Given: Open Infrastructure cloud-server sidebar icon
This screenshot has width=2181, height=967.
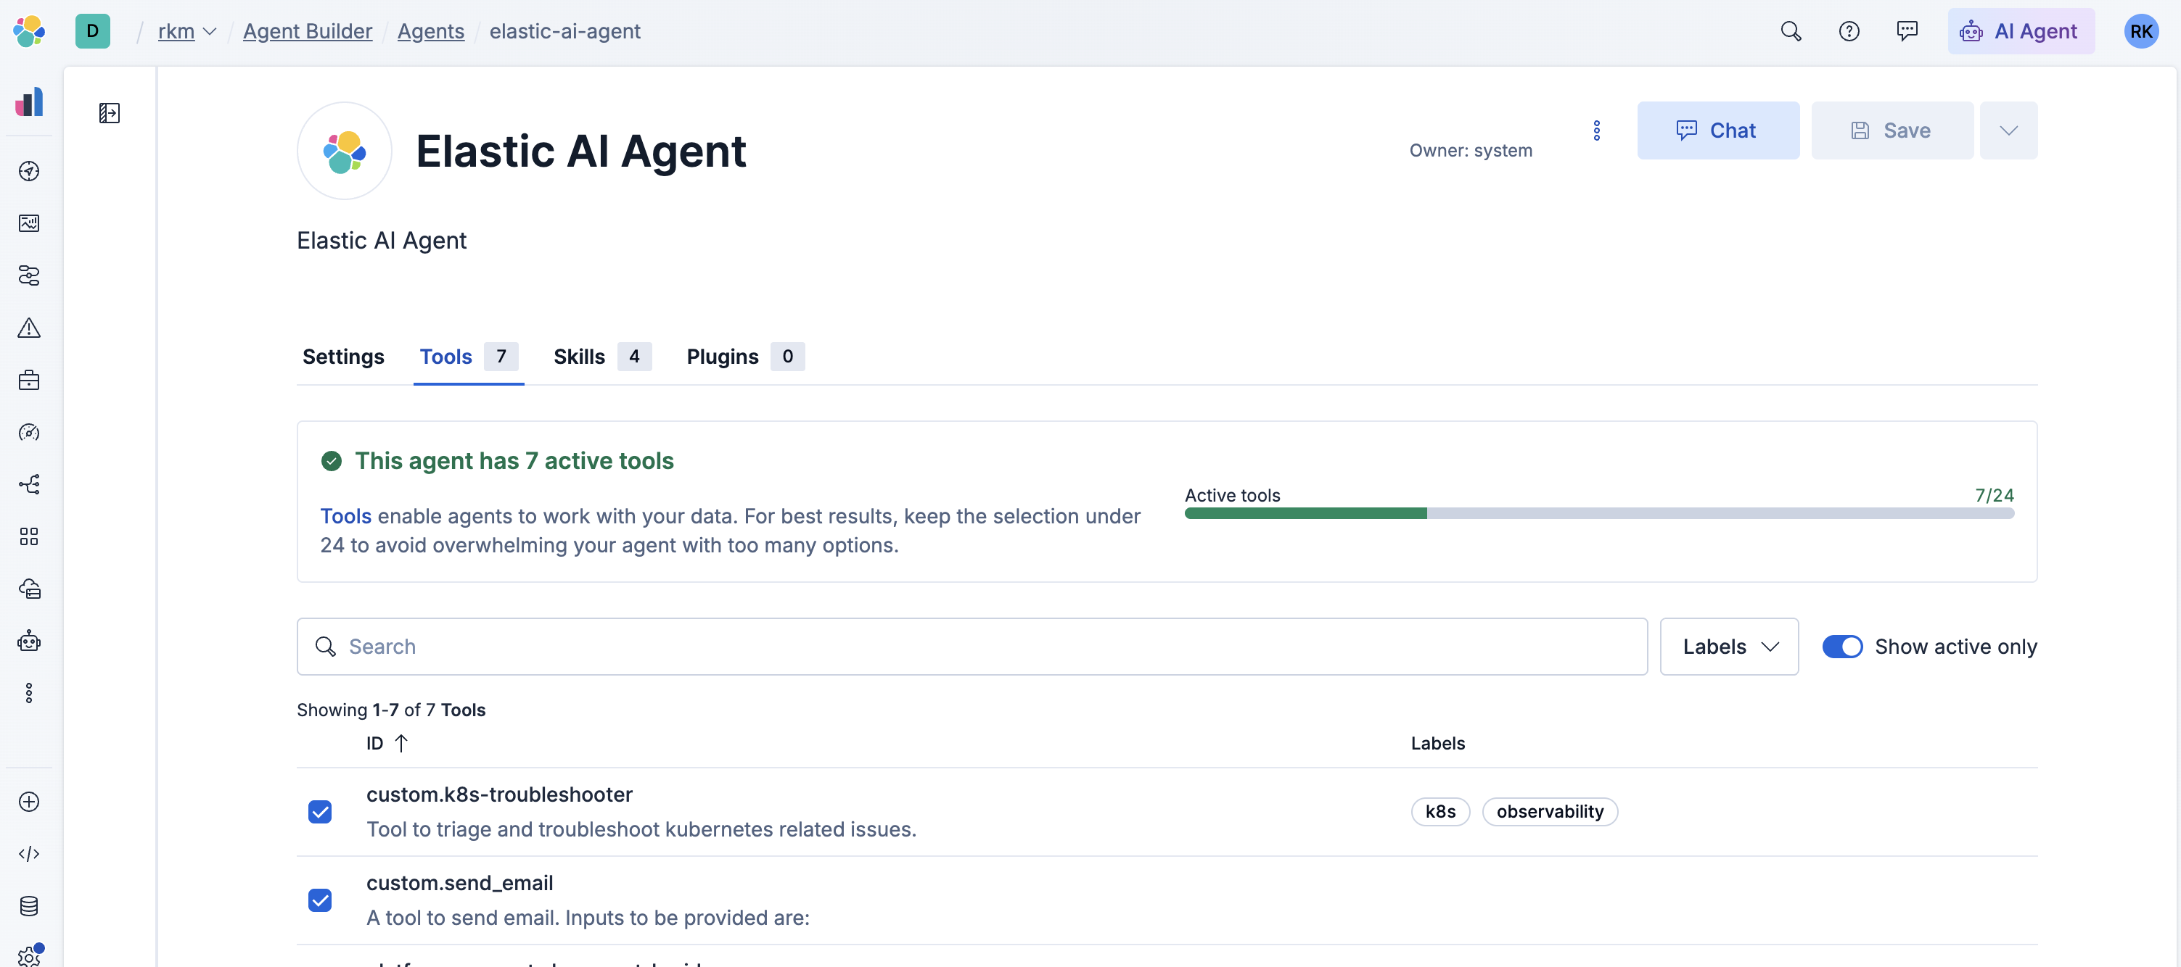Looking at the screenshot, I should click(x=29, y=589).
